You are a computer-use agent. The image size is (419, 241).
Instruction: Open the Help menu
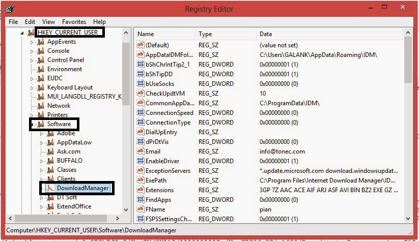[99, 22]
